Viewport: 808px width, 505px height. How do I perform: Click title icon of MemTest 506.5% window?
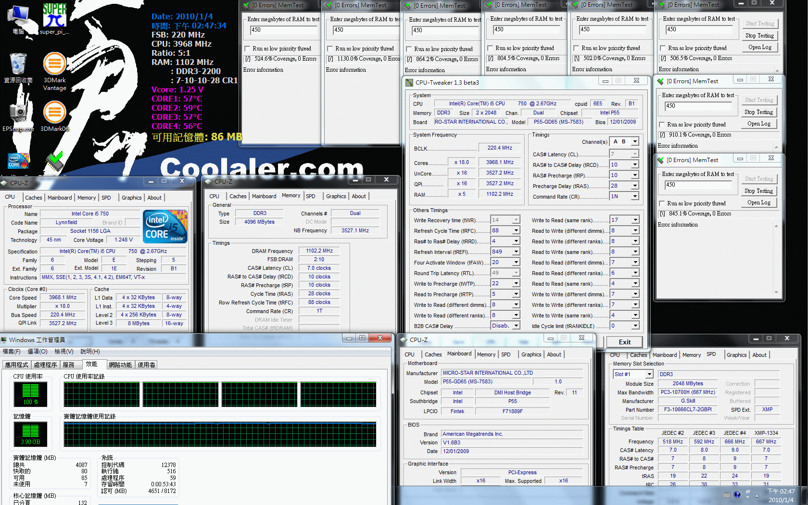[x=662, y=5]
